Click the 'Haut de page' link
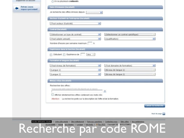The height and width of the screenshot is (138, 184). coord(156,114)
